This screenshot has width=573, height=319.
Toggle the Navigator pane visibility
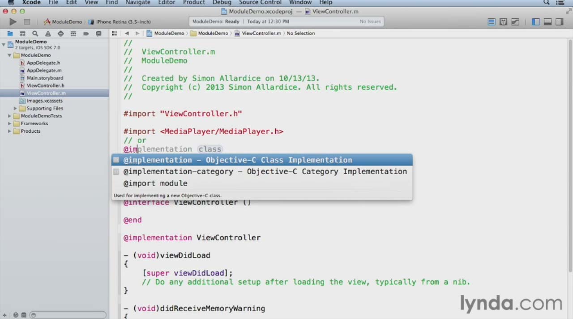(536, 21)
